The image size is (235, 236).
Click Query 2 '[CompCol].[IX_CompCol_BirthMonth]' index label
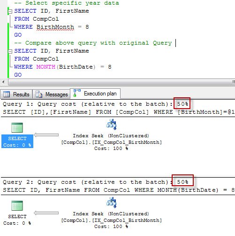pyautogui.click(x=111, y=220)
